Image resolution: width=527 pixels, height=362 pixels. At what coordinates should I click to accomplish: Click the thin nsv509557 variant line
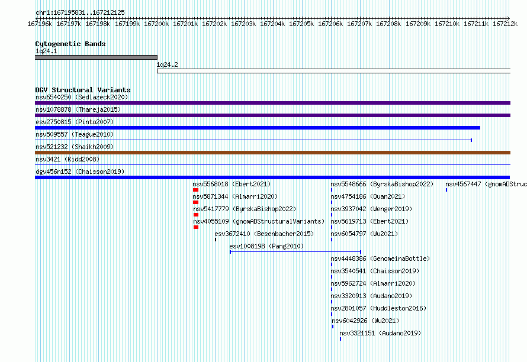pos(253,140)
